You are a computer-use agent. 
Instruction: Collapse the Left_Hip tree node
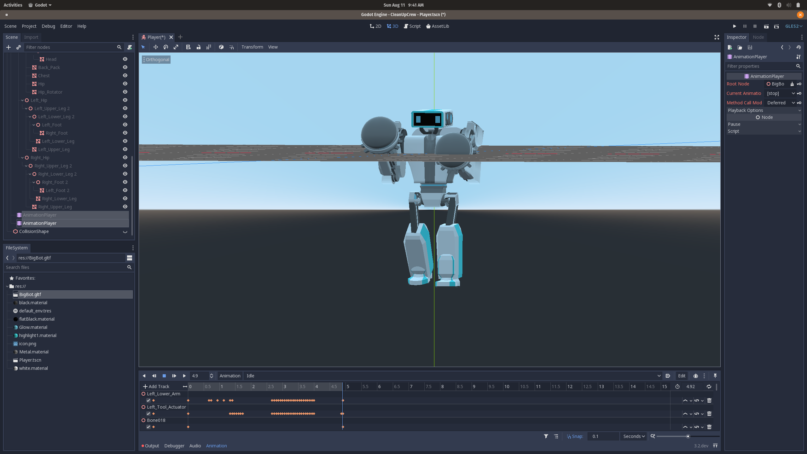coord(22,100)
